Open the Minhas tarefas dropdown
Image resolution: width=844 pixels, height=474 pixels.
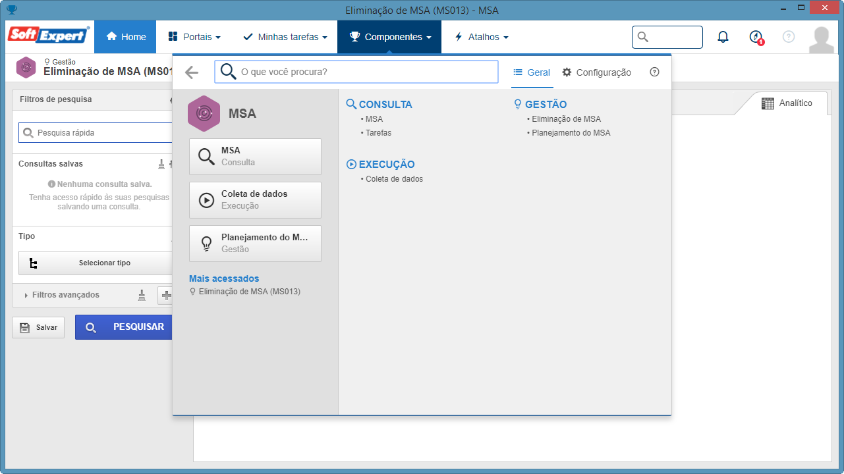click(285, 37)
